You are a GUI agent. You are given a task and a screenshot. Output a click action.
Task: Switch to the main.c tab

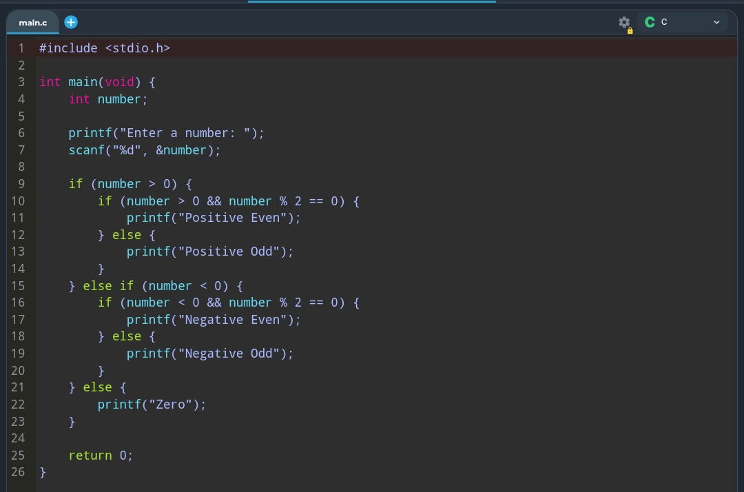(x=32, y=23)
